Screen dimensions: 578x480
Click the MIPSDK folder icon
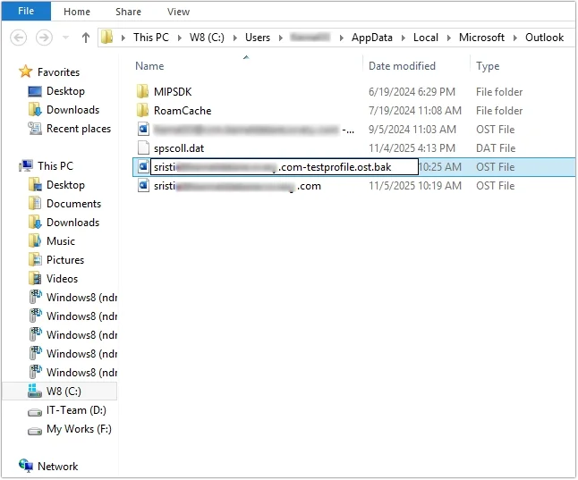(x=142, y=91)
